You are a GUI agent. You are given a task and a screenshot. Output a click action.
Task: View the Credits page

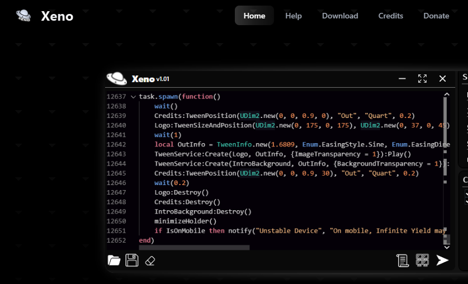click(391, 16)
